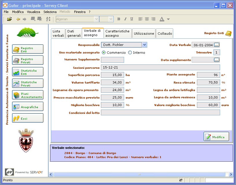Align text center
236x185 pixels.
click(x=147, y=19)
